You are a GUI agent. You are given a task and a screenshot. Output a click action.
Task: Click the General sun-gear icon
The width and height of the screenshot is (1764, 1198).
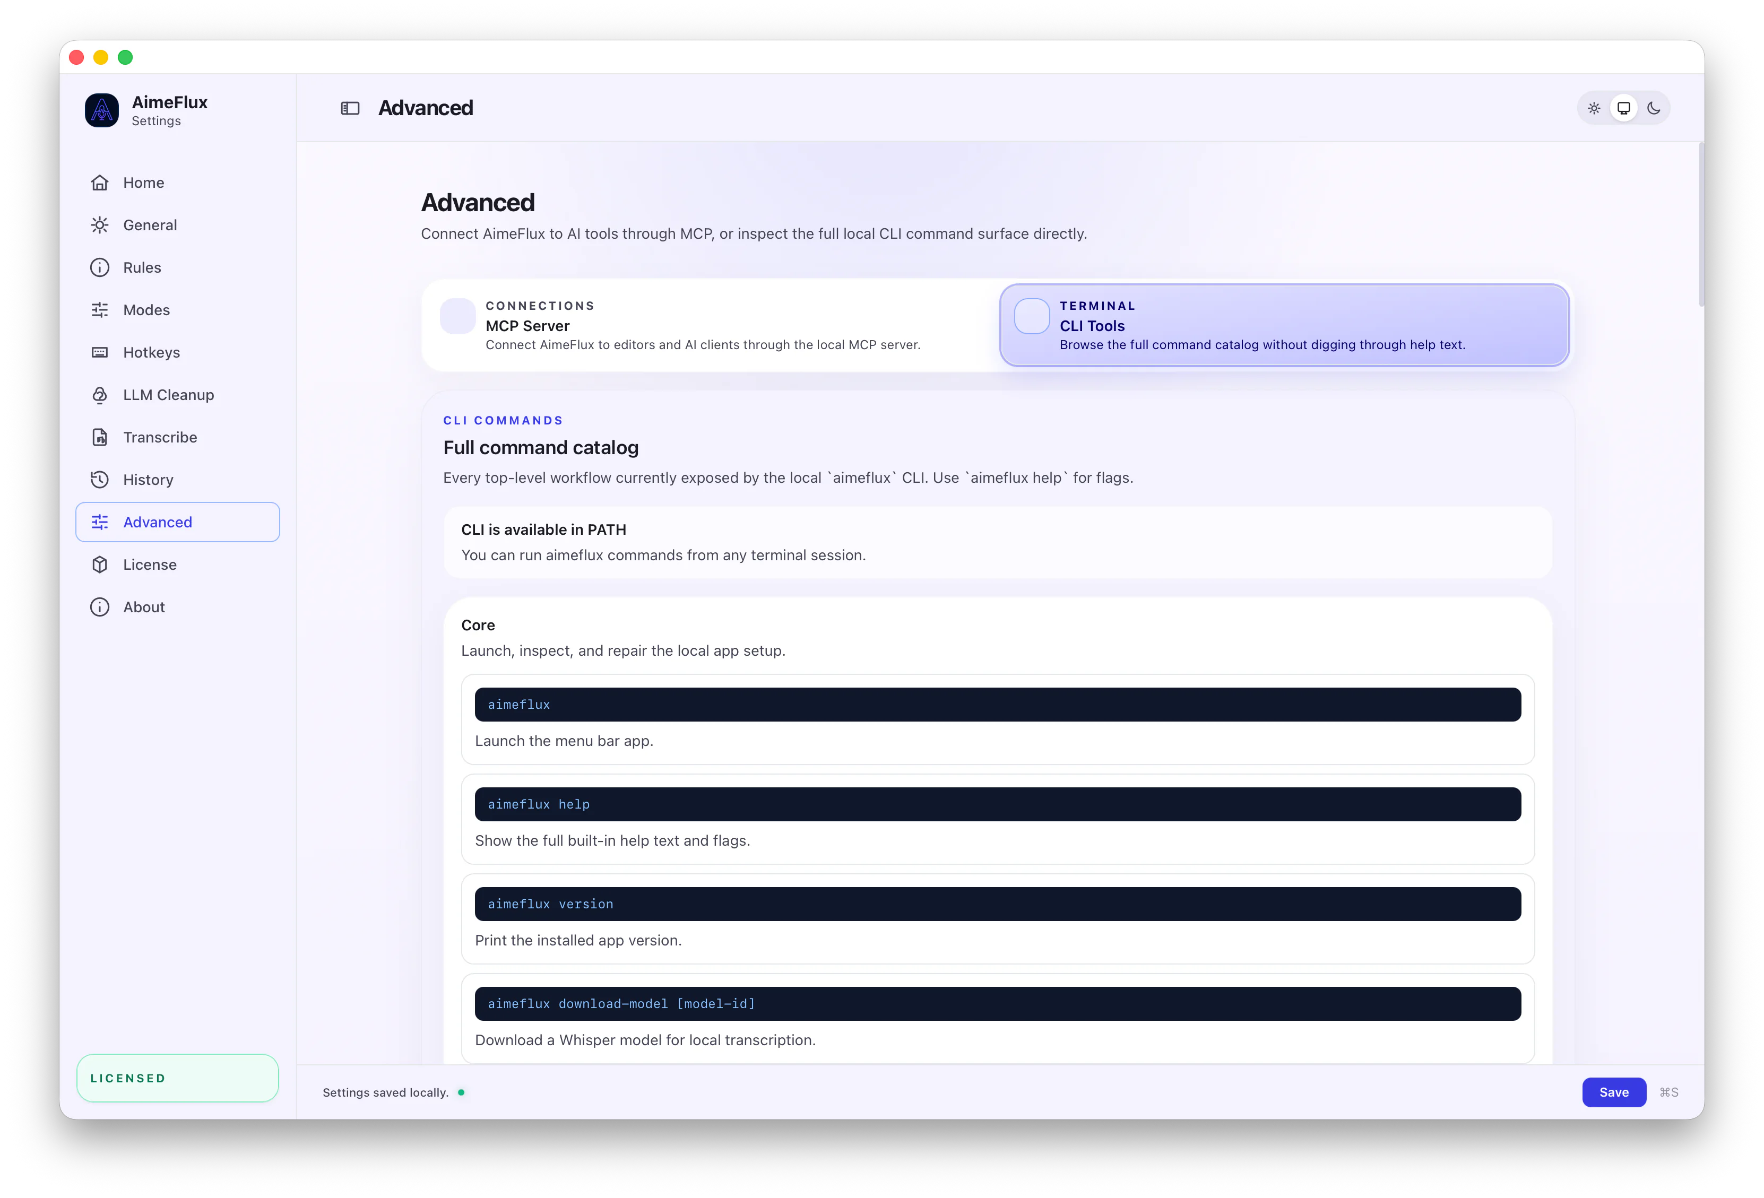pos(99,225)
